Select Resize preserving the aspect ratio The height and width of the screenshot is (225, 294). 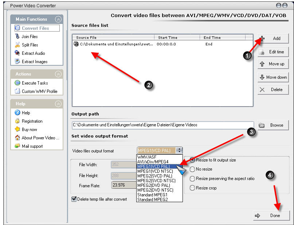[192, 179]
